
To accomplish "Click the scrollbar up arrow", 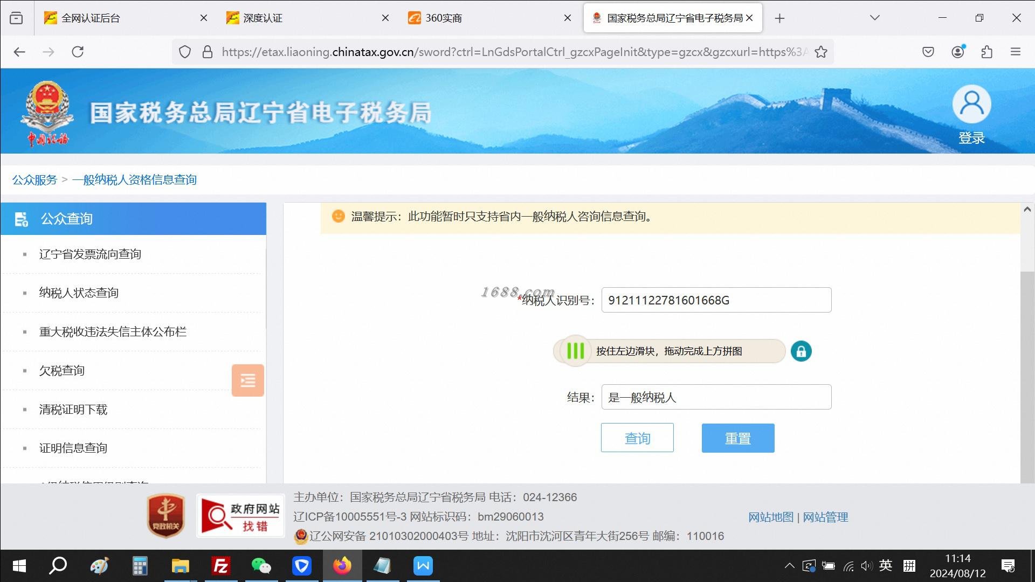I will [x=1027, y=210].
